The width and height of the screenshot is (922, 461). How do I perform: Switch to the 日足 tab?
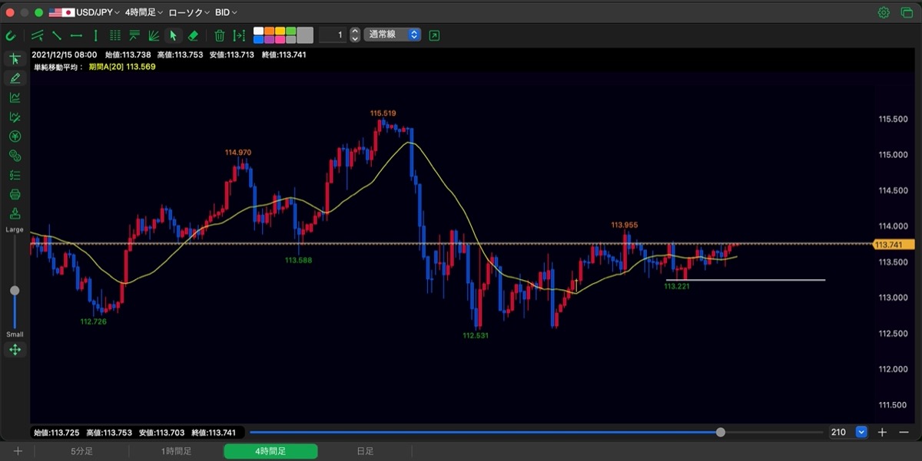[365, 451]
